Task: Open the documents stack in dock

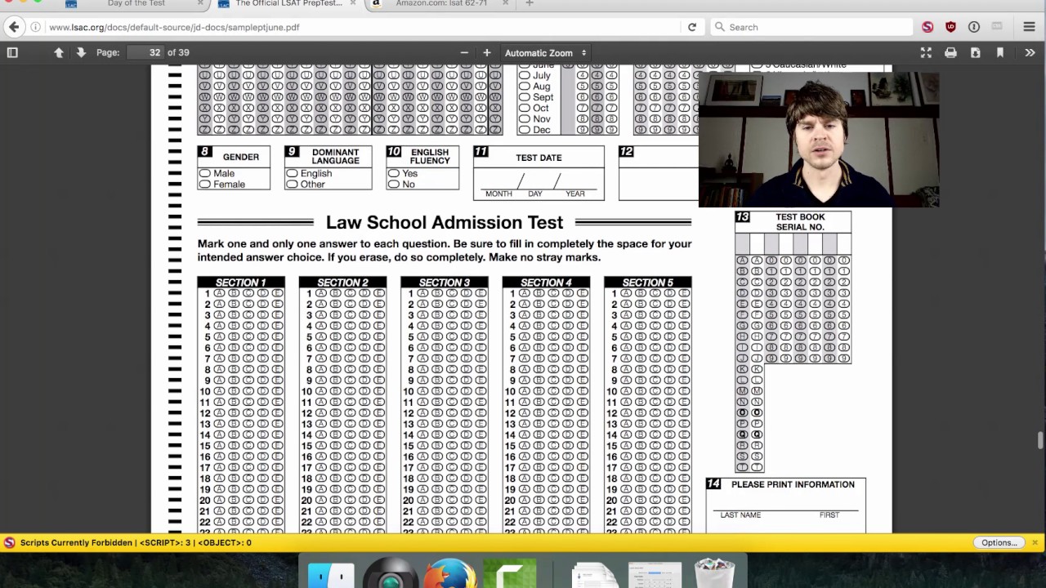Action: 596,575
